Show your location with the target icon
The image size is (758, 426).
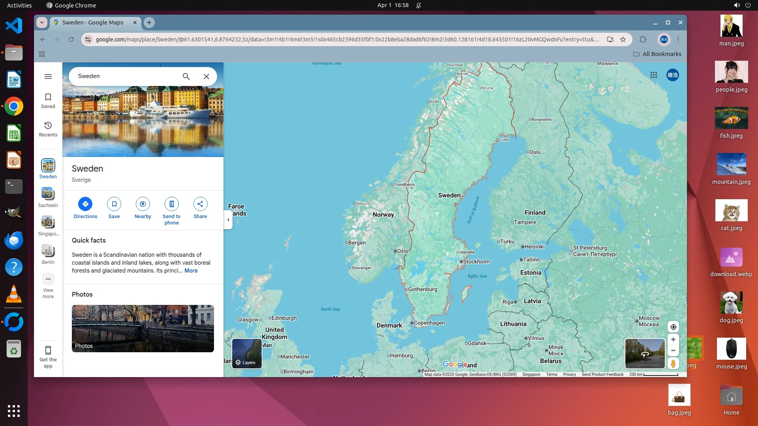click(673, 327)
